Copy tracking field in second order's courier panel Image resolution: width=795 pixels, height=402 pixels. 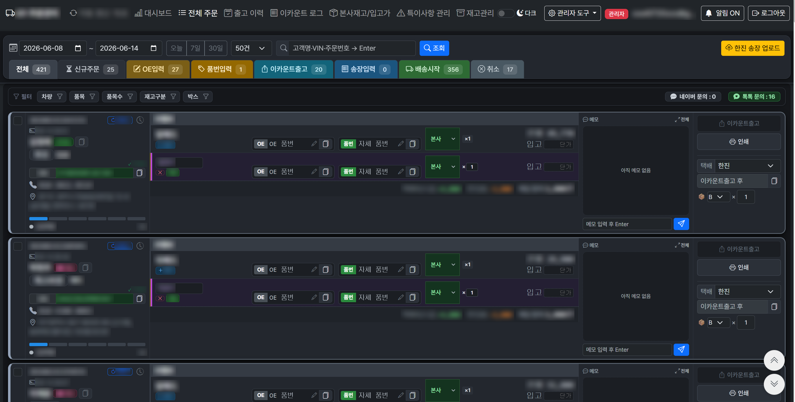[774, 307]
